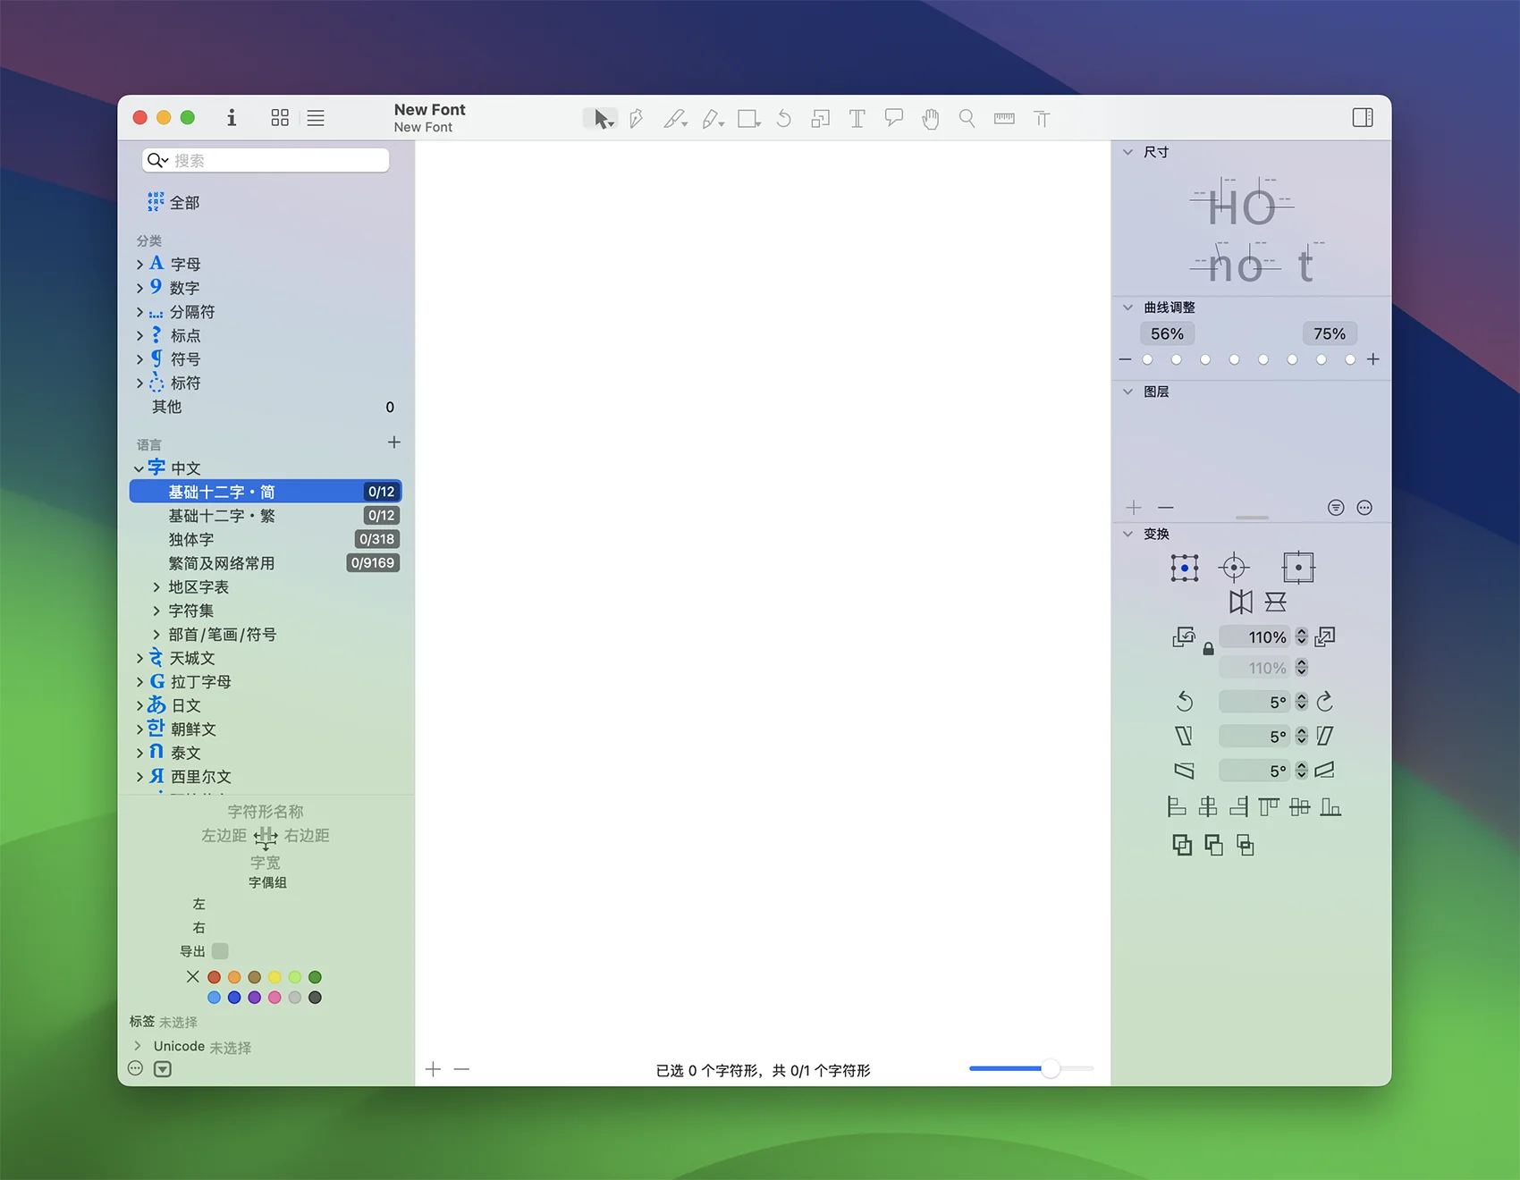Switch to grid view of glyphs

pos(280,118)
